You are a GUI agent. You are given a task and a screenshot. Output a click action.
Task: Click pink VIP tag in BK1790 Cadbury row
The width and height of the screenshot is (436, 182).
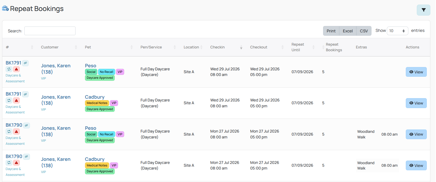pos(114,165)
